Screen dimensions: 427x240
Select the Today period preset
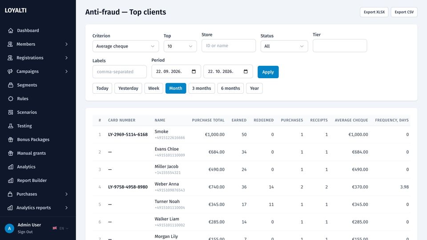[102, 88]
